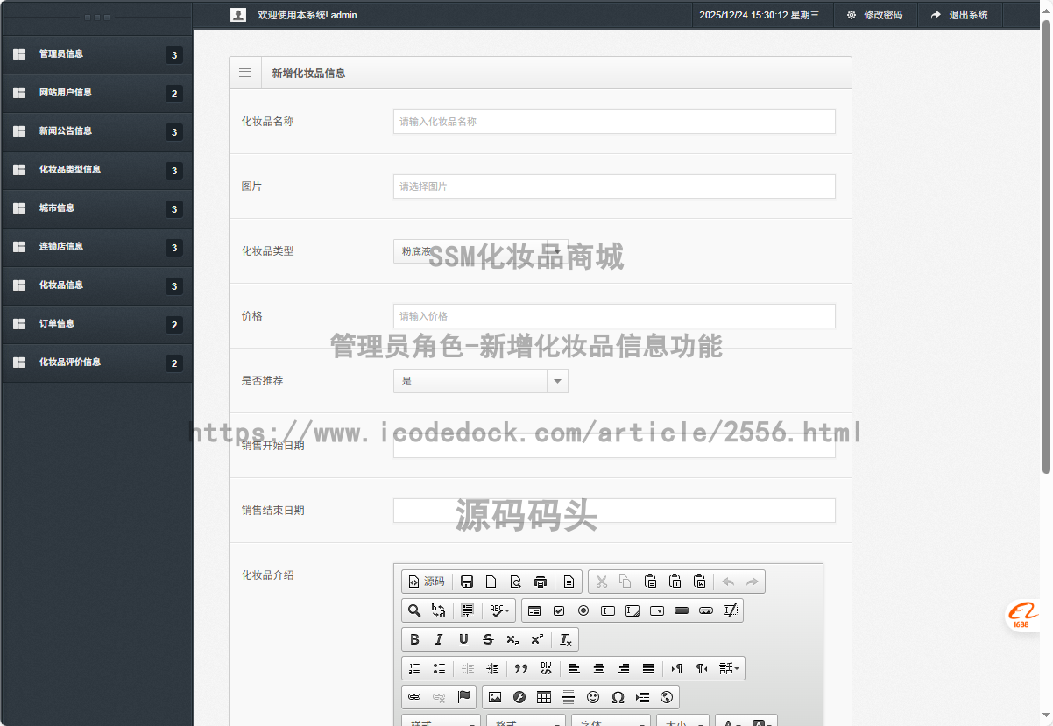Click the print icon in the editor

[541, 582]
